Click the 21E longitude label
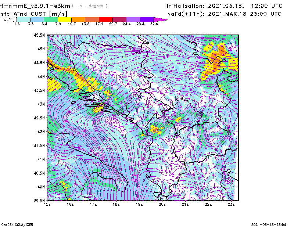 pyautogui.click(x=185, y=204)
